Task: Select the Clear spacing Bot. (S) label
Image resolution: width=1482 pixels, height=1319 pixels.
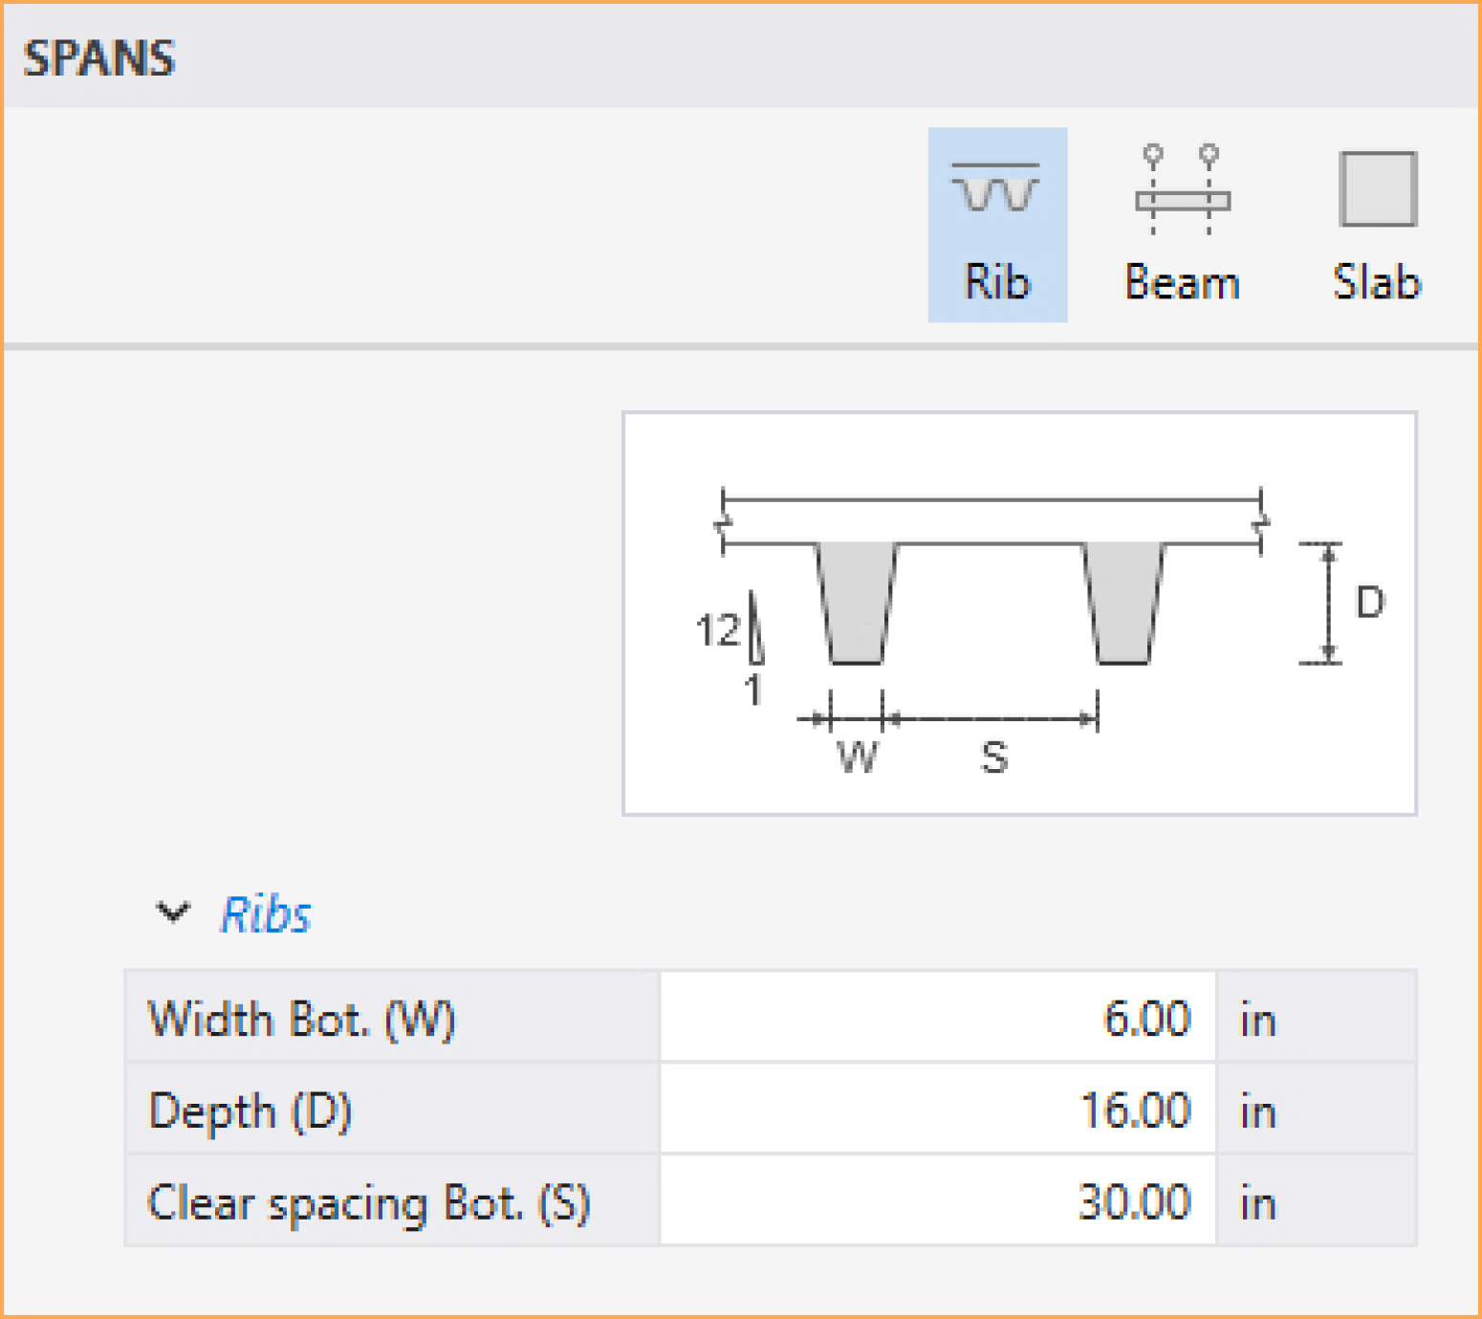Action: pos(368,1201)
